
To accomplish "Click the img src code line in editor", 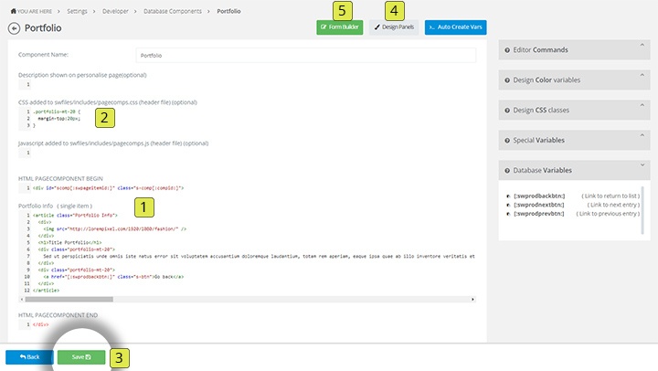I will tap(114, 229).
